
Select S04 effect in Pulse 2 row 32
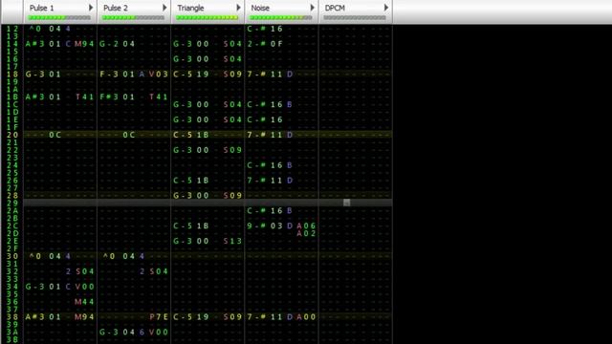click(158, 271)
